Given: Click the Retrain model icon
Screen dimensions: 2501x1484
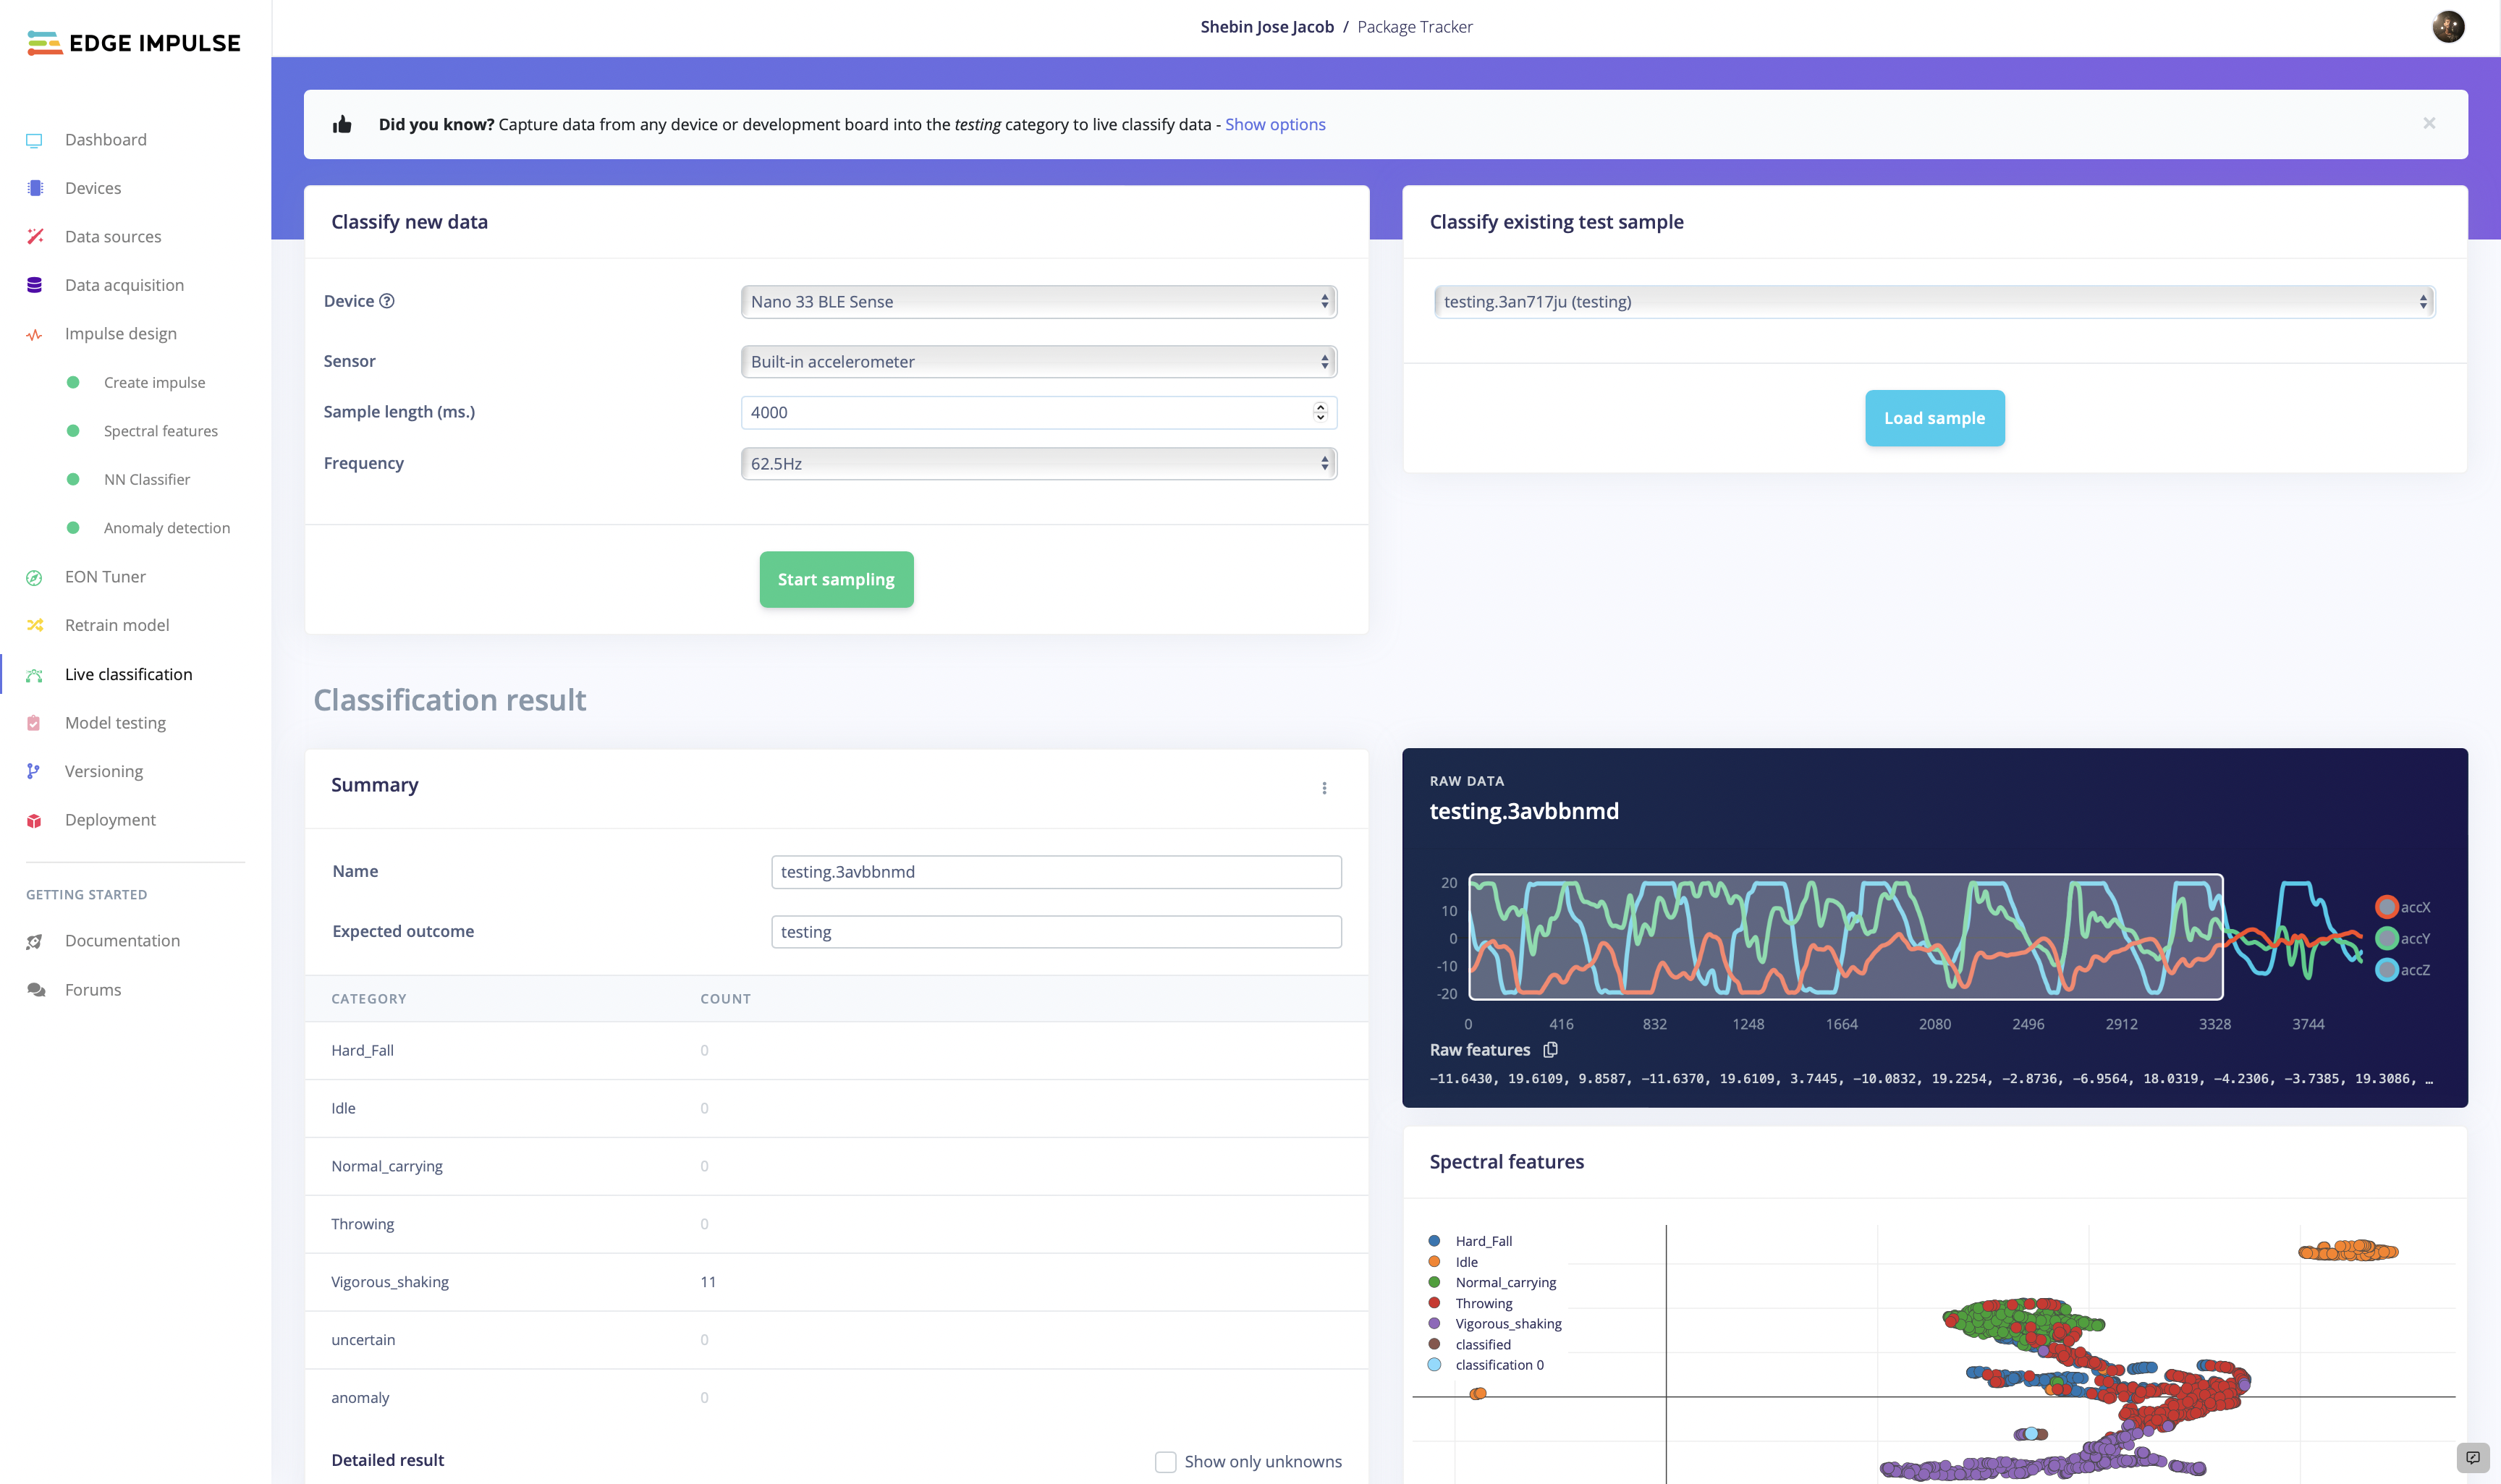Looking at the screenshot, I should pyautogui.click(x=33, y=624).
